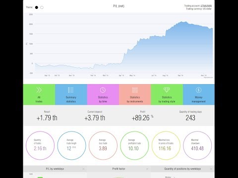Close the P/L by weekdays widget

pos(83,169)
